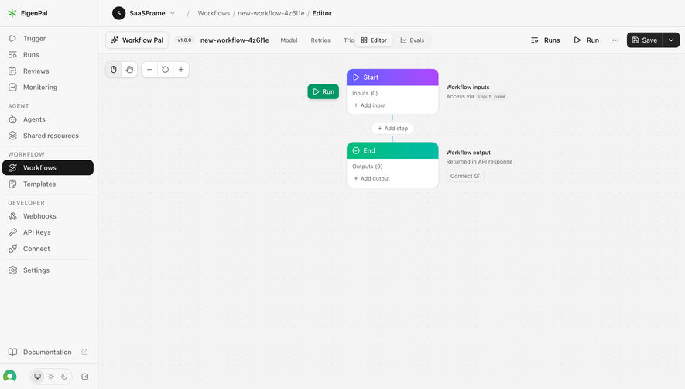The image size is (685, 389).
Task: Open Templates page
Action: point(48,184)
